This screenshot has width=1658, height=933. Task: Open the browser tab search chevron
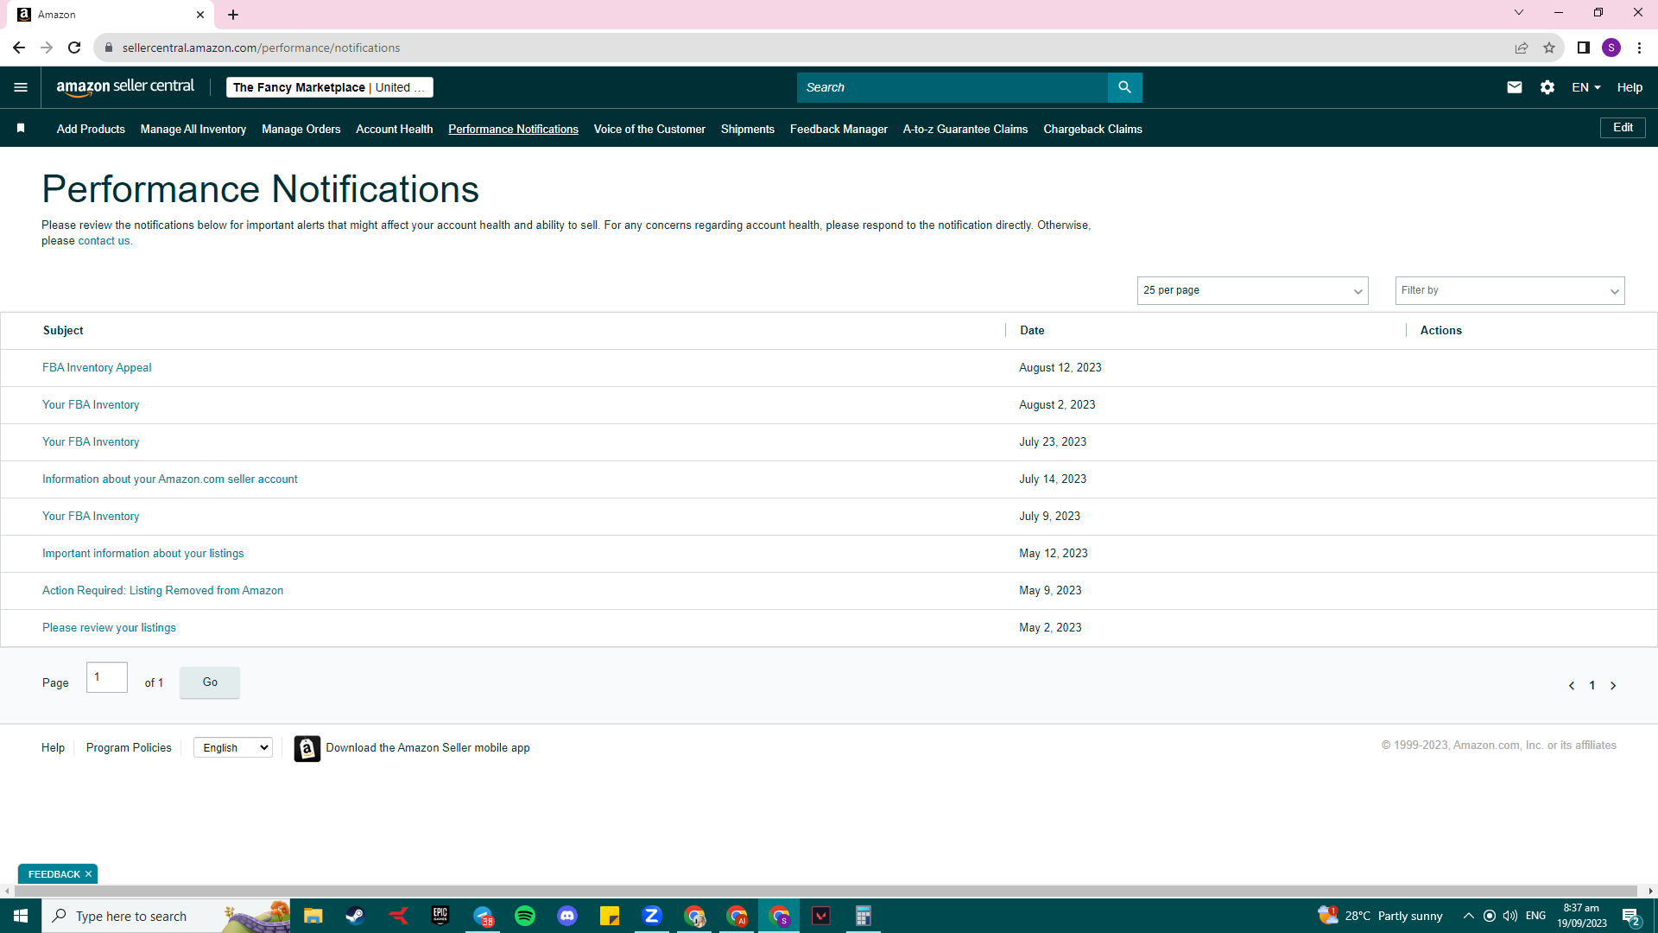pos(1519,13)
